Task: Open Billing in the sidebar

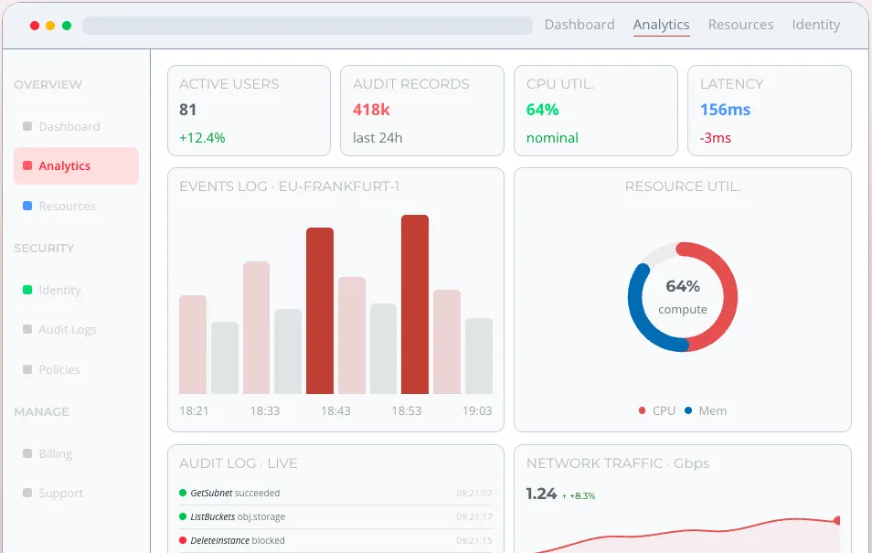Action: (76, 453)
